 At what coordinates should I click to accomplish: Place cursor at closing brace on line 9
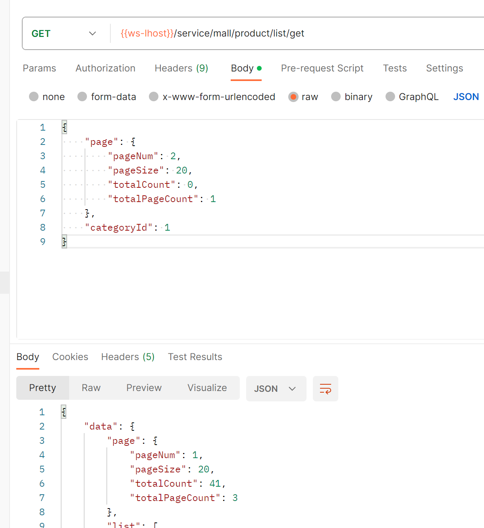(x=64, y=242)
